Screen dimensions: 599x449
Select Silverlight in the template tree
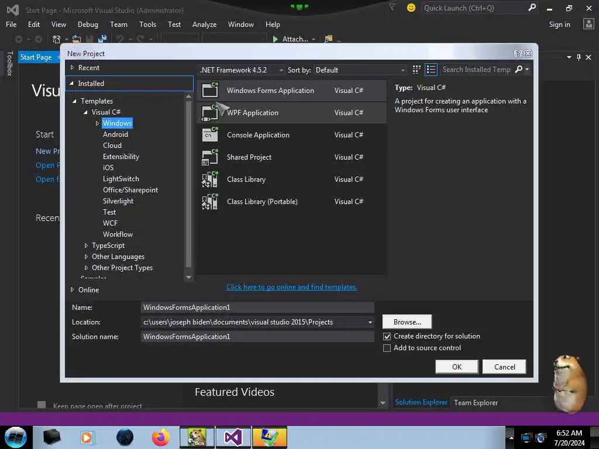[x=118, y=201]
